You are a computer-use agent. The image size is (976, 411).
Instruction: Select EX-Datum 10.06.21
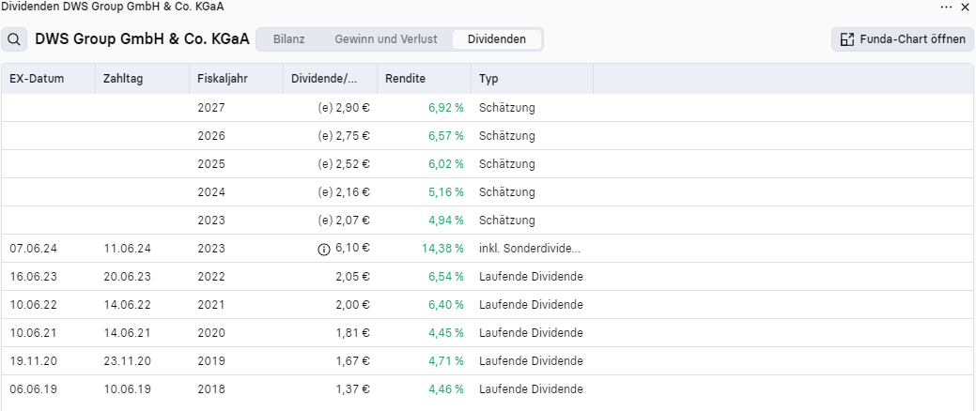click(33, 333)
